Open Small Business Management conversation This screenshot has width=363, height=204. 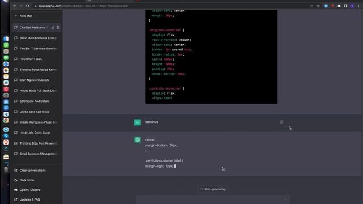(x=36, y=154)
